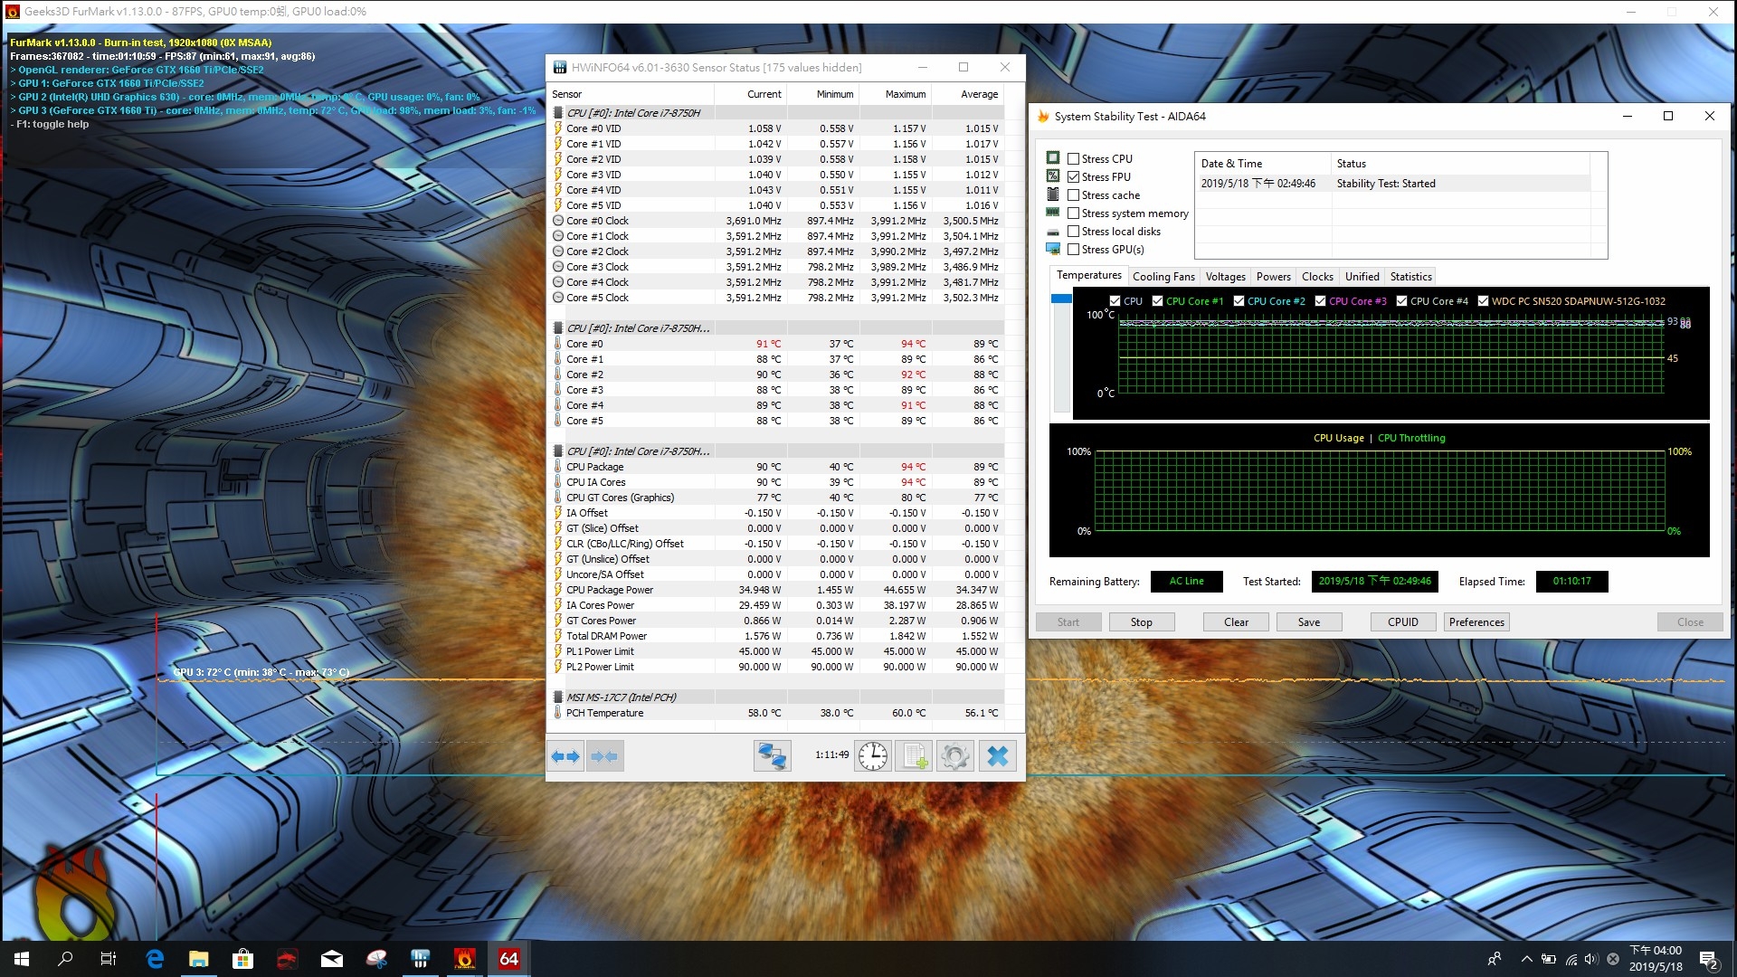Click input method indicator in tray
The width and height of the screenshot is (1737, 977).
(x=1613, y=959)
